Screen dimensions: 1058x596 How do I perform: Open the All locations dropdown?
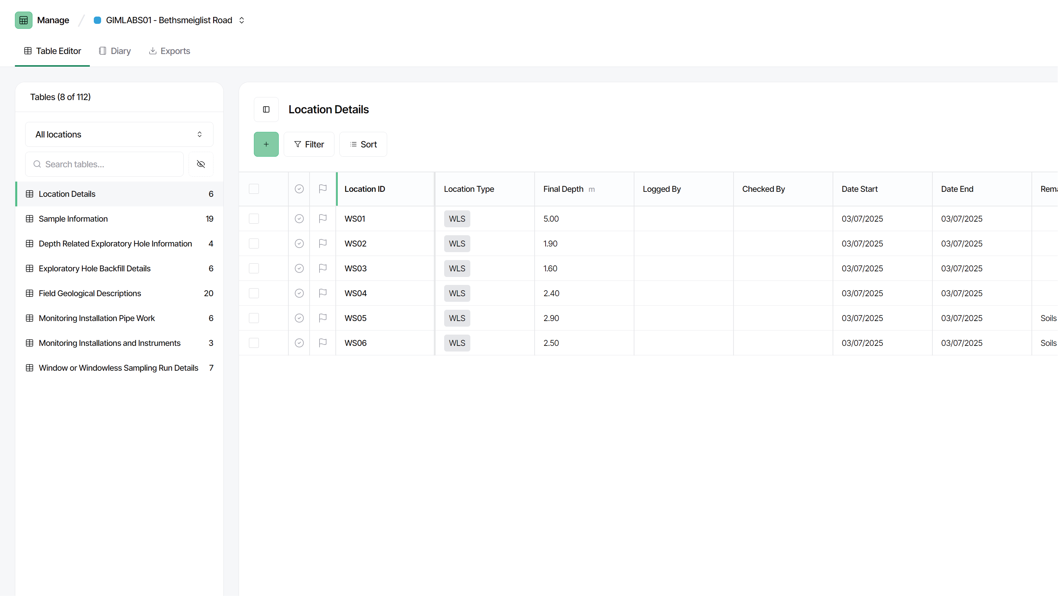[x=119, y=134]
